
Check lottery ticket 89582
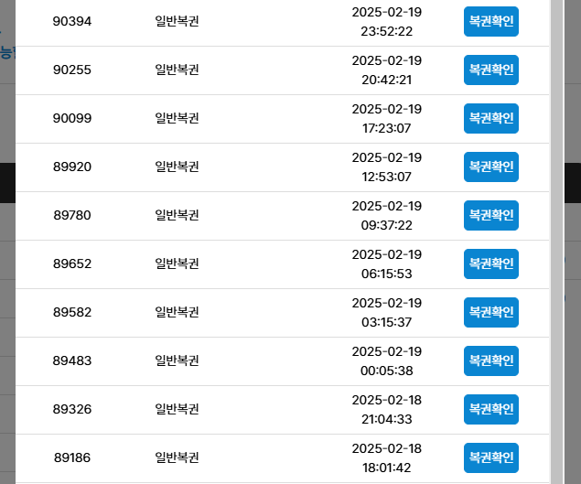pos(491,312)
